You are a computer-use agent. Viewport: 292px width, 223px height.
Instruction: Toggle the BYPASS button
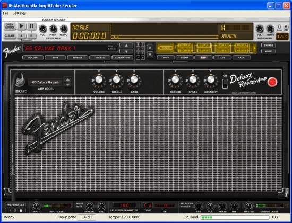(x=268, y=46)
